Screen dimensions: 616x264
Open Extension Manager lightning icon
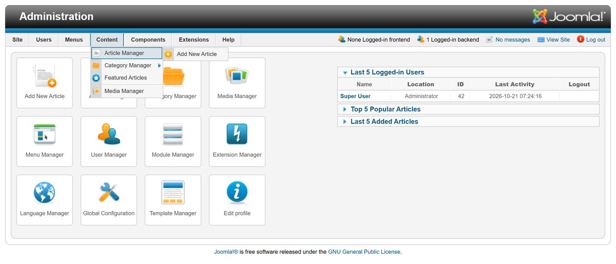[237, 134]
